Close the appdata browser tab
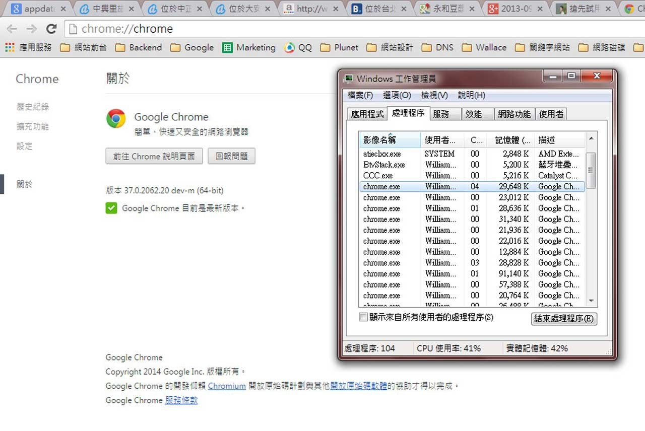 point(63,9)
